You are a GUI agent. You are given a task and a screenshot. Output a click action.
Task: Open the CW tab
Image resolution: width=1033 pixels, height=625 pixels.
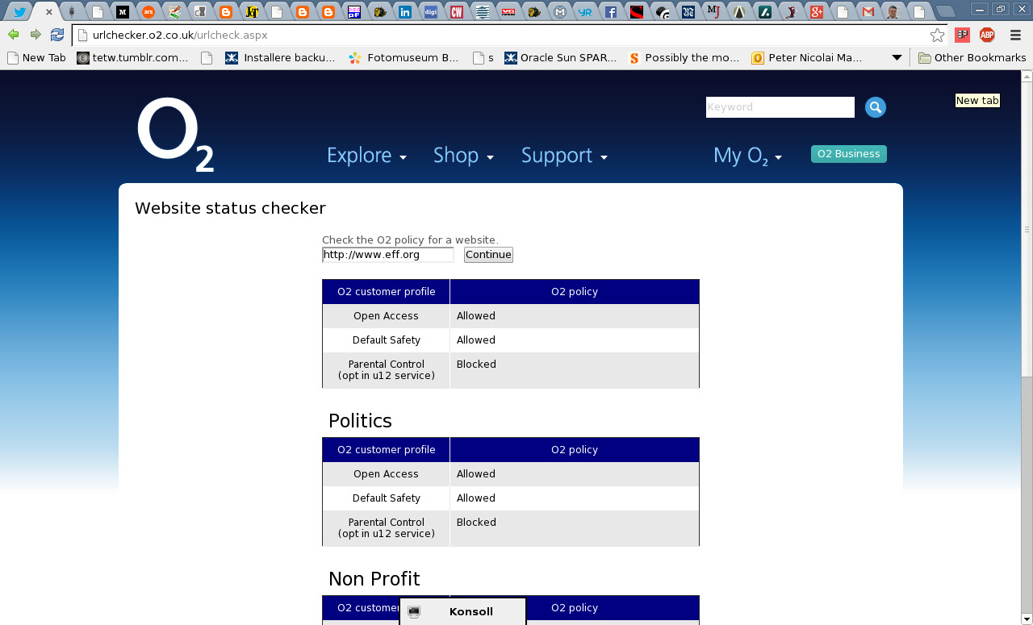pyautogui.click(x=456, y=12)
